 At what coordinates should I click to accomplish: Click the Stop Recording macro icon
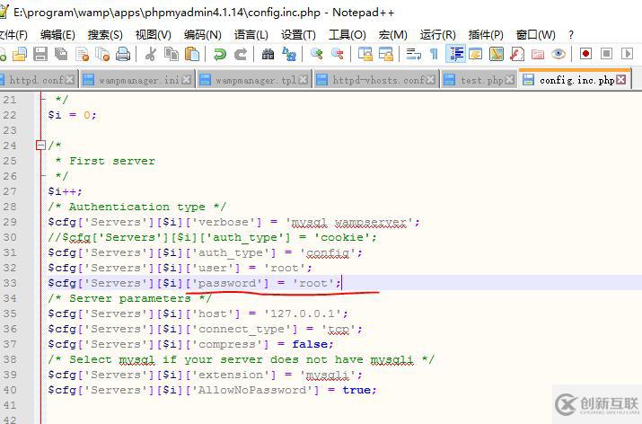[x=607, y=54]
